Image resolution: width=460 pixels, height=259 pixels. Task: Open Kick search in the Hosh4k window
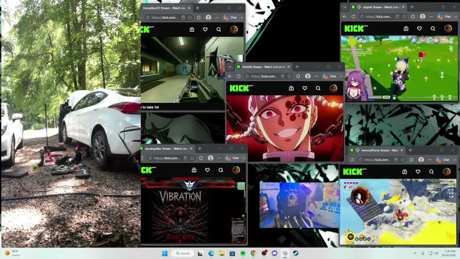(x=318, y=88)
